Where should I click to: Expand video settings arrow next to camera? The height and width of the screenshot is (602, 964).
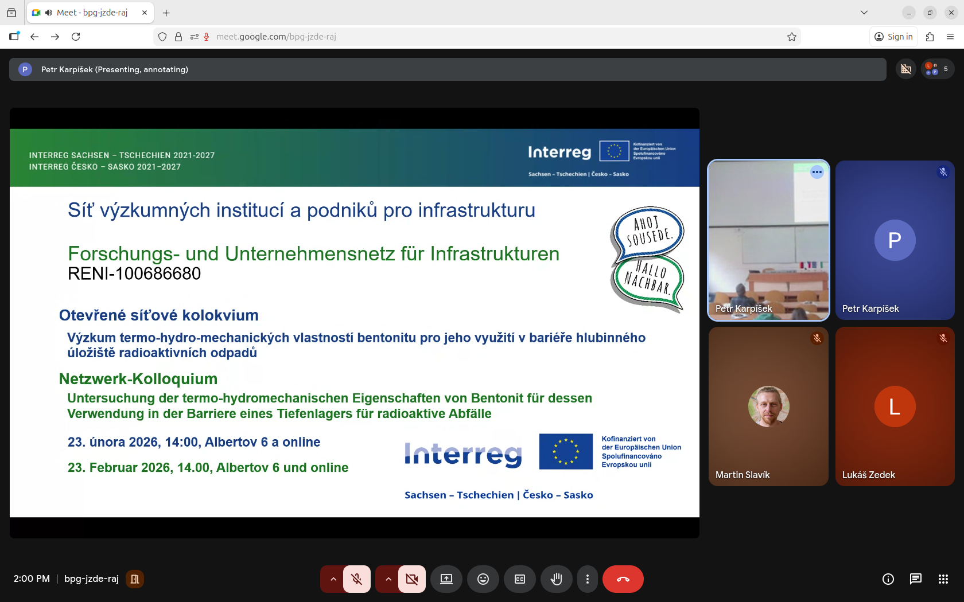pyautogui.click(x=388, y=579)
